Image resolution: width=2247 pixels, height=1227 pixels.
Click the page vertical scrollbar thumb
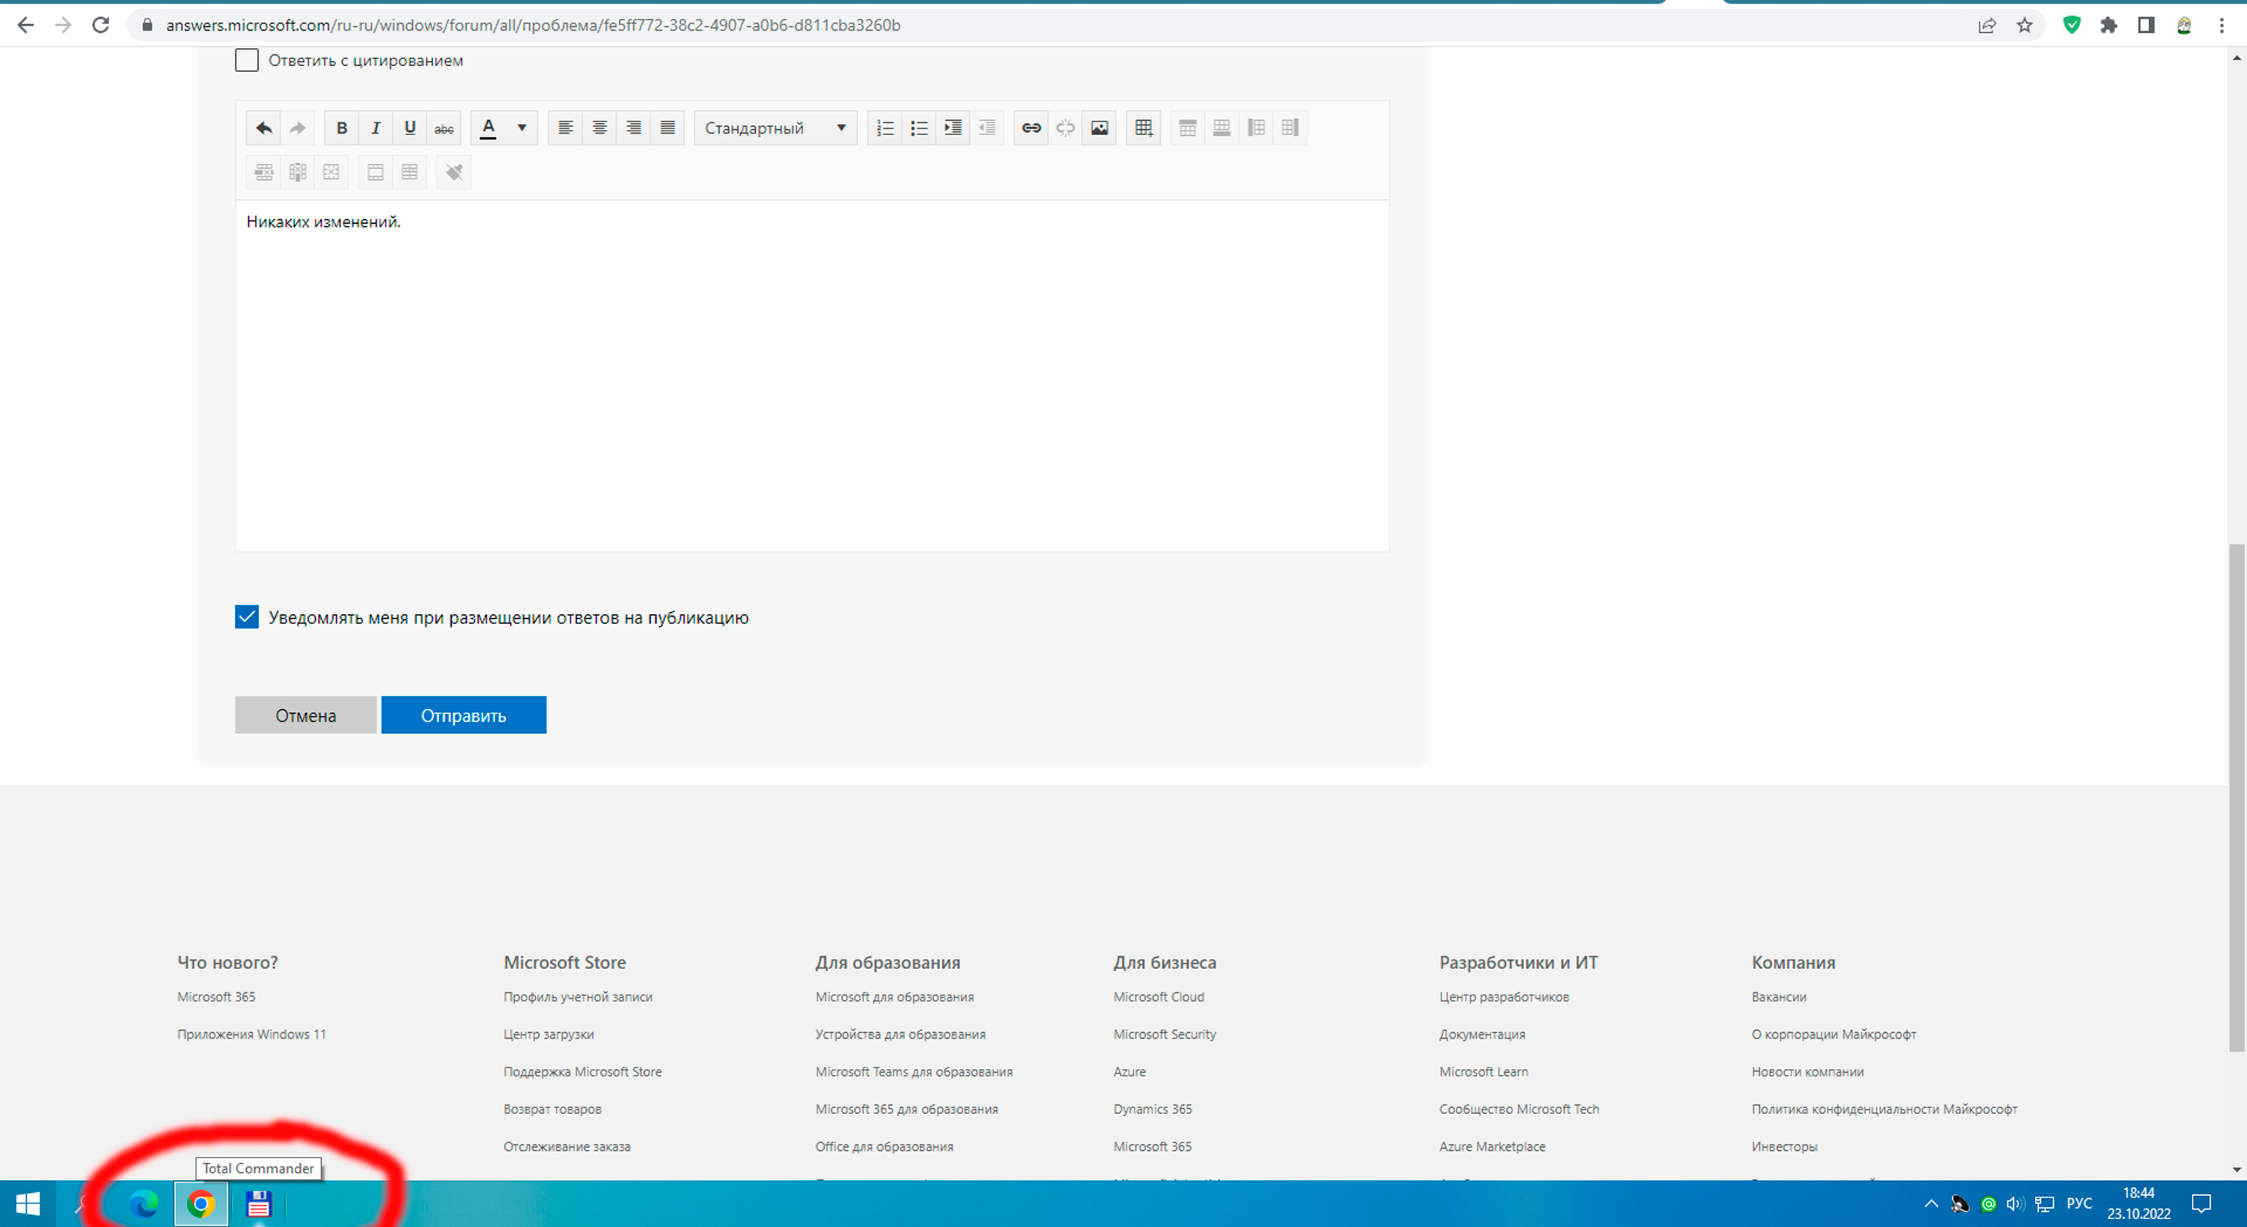click(2236, 797)
